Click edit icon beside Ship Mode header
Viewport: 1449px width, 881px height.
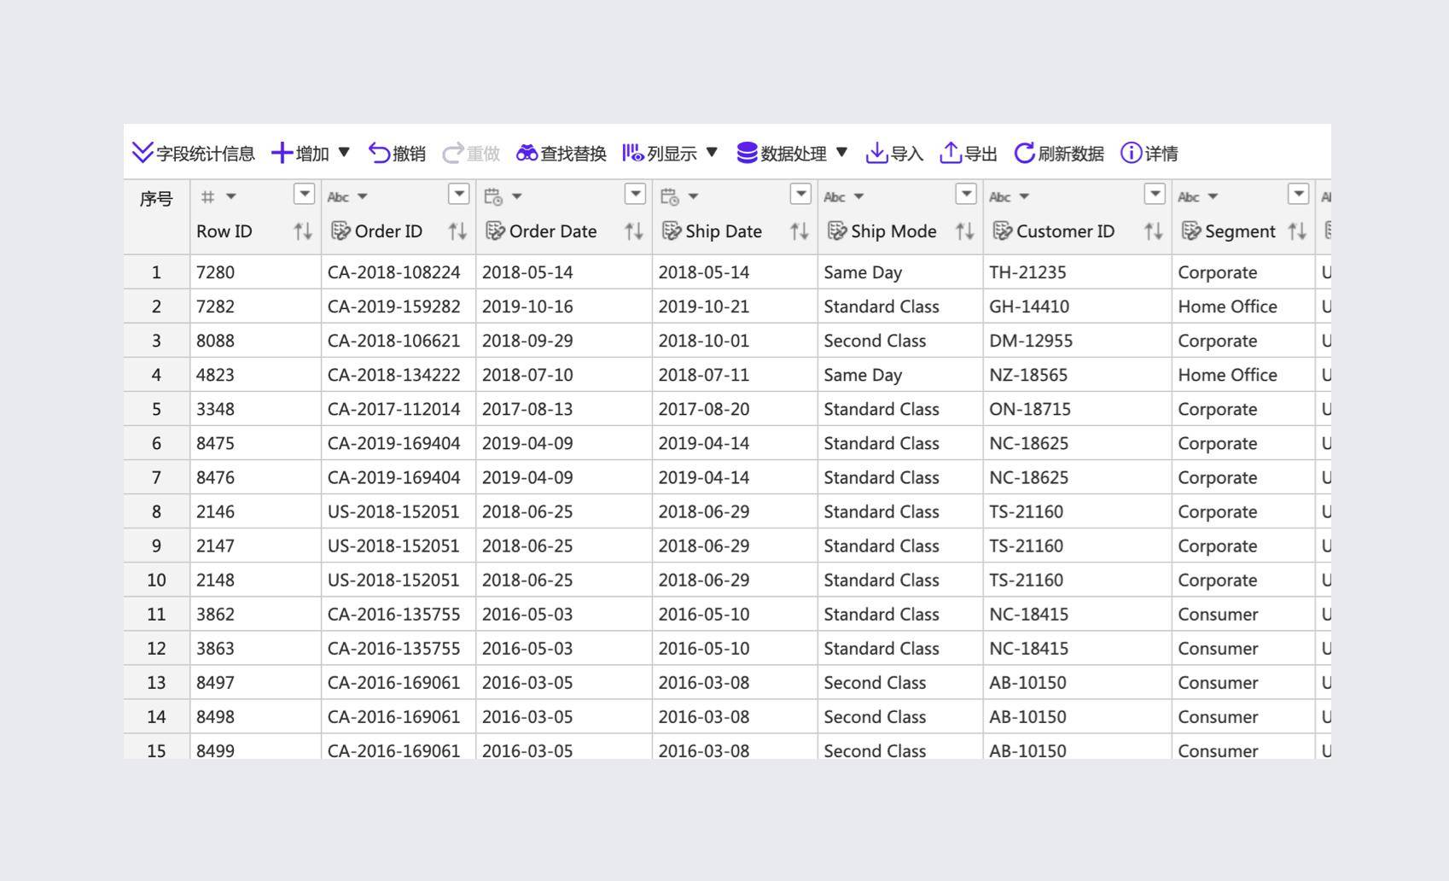pyautogui.click(x=837, y=231)
